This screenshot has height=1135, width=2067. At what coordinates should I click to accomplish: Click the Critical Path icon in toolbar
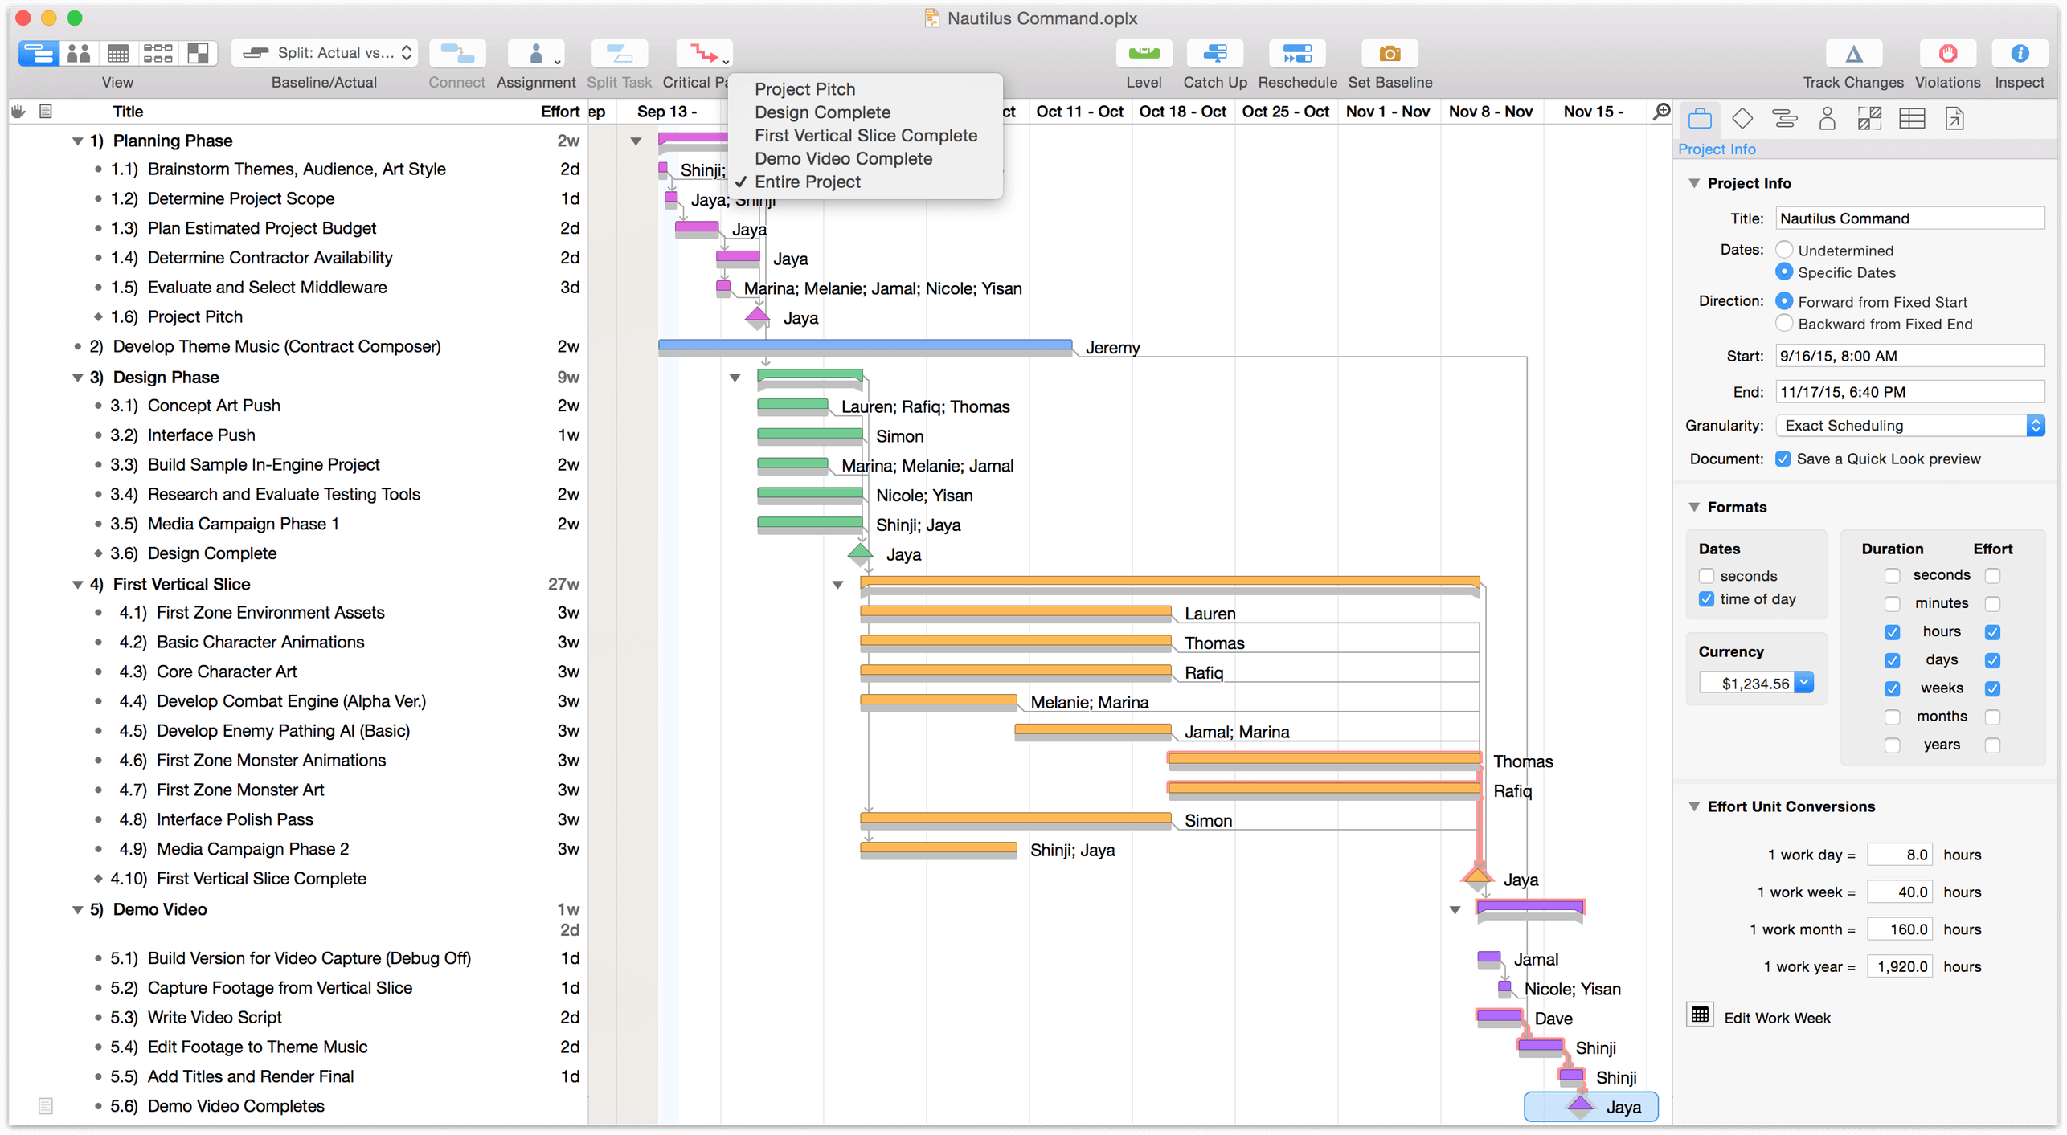[x=705, y=55]
